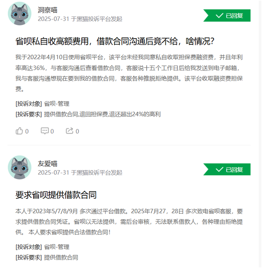Image resolution: width=262 pixels, height=268 pixels.
Task: Click checkmark in first 已回复 badge
Action: coord(219,16)
